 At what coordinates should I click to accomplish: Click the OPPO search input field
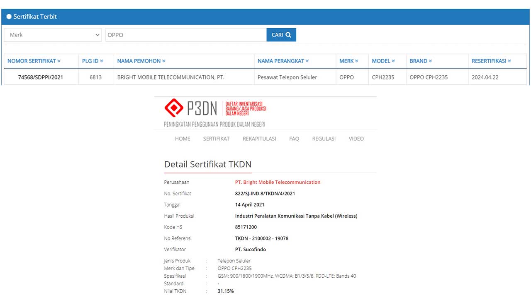click(186, 35)
